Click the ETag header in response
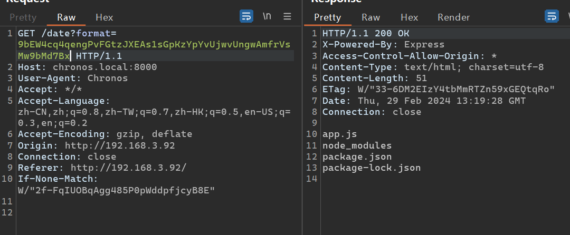 coord(438,90)
